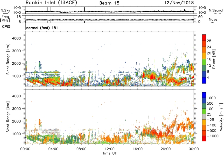
Task: Click the 'normal (fast) 151' text
Action: pos(42,28)
